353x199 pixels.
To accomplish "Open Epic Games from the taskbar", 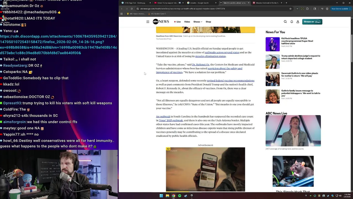I will [x=192, y=196].
